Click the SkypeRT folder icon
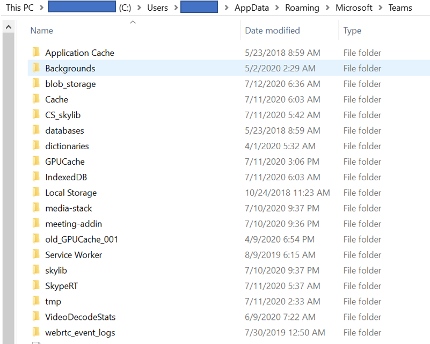The image size is (430, 344). [36, 286]
